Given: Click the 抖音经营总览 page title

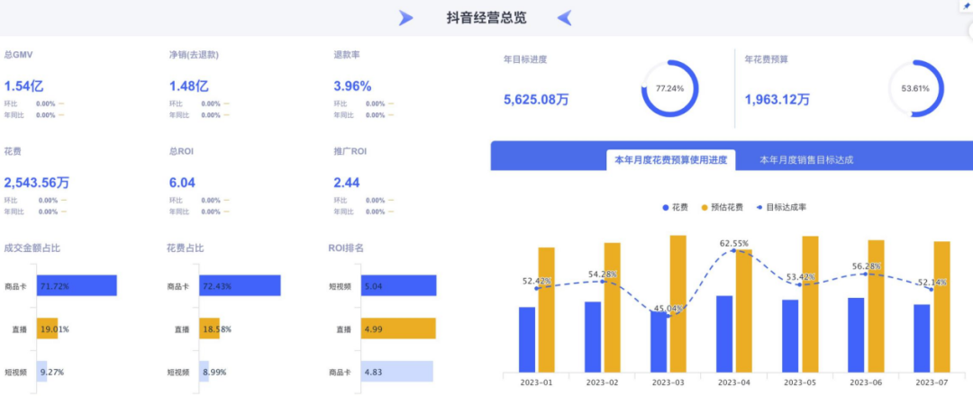Looking at the screenshot, I should pos(486,18).
